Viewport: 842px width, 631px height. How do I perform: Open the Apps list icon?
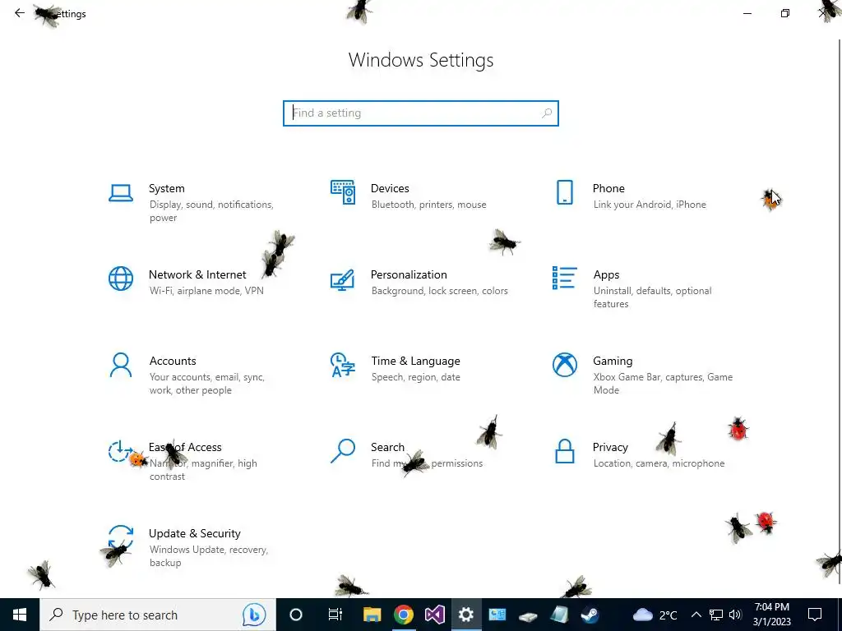click(564, 278)
